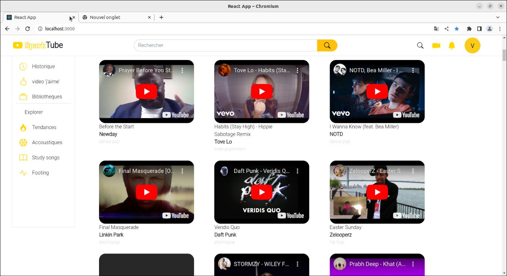The image size is (507, 276).
Task: Close the Nouvel onglet tab
Action: (x=149, y=17)
